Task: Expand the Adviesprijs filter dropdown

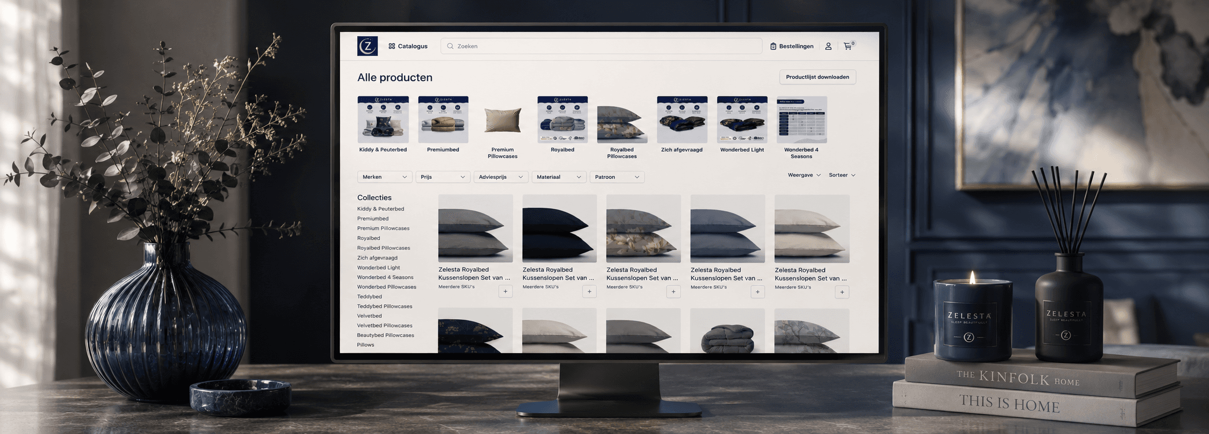Action: [501, 177]
